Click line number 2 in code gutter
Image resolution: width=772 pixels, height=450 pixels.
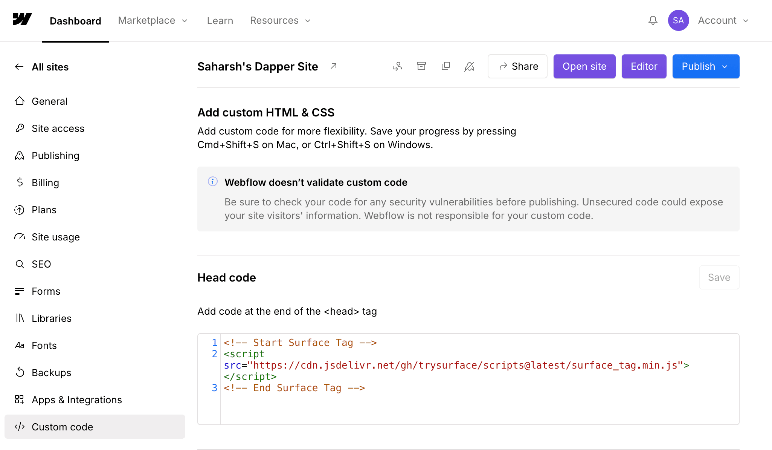(214, 354)
